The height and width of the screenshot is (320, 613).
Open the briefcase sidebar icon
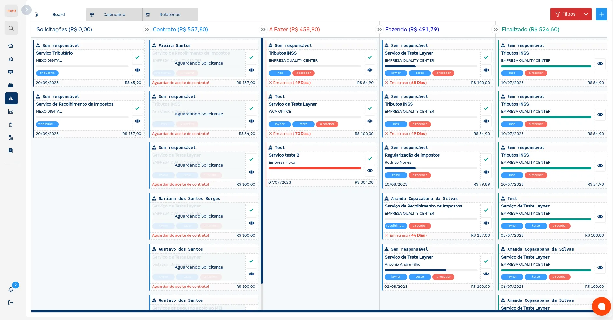tap(11, 85)
